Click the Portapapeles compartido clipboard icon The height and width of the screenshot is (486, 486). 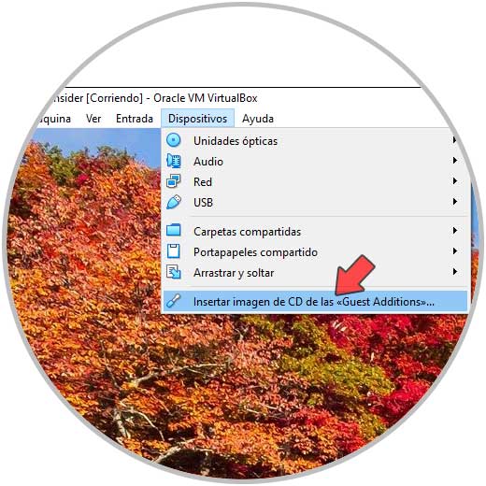174,251
